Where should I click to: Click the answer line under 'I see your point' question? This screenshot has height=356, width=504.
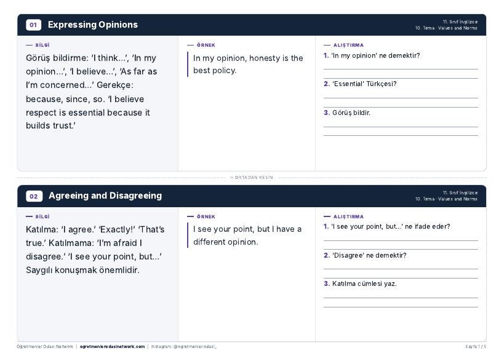[401, 240]
